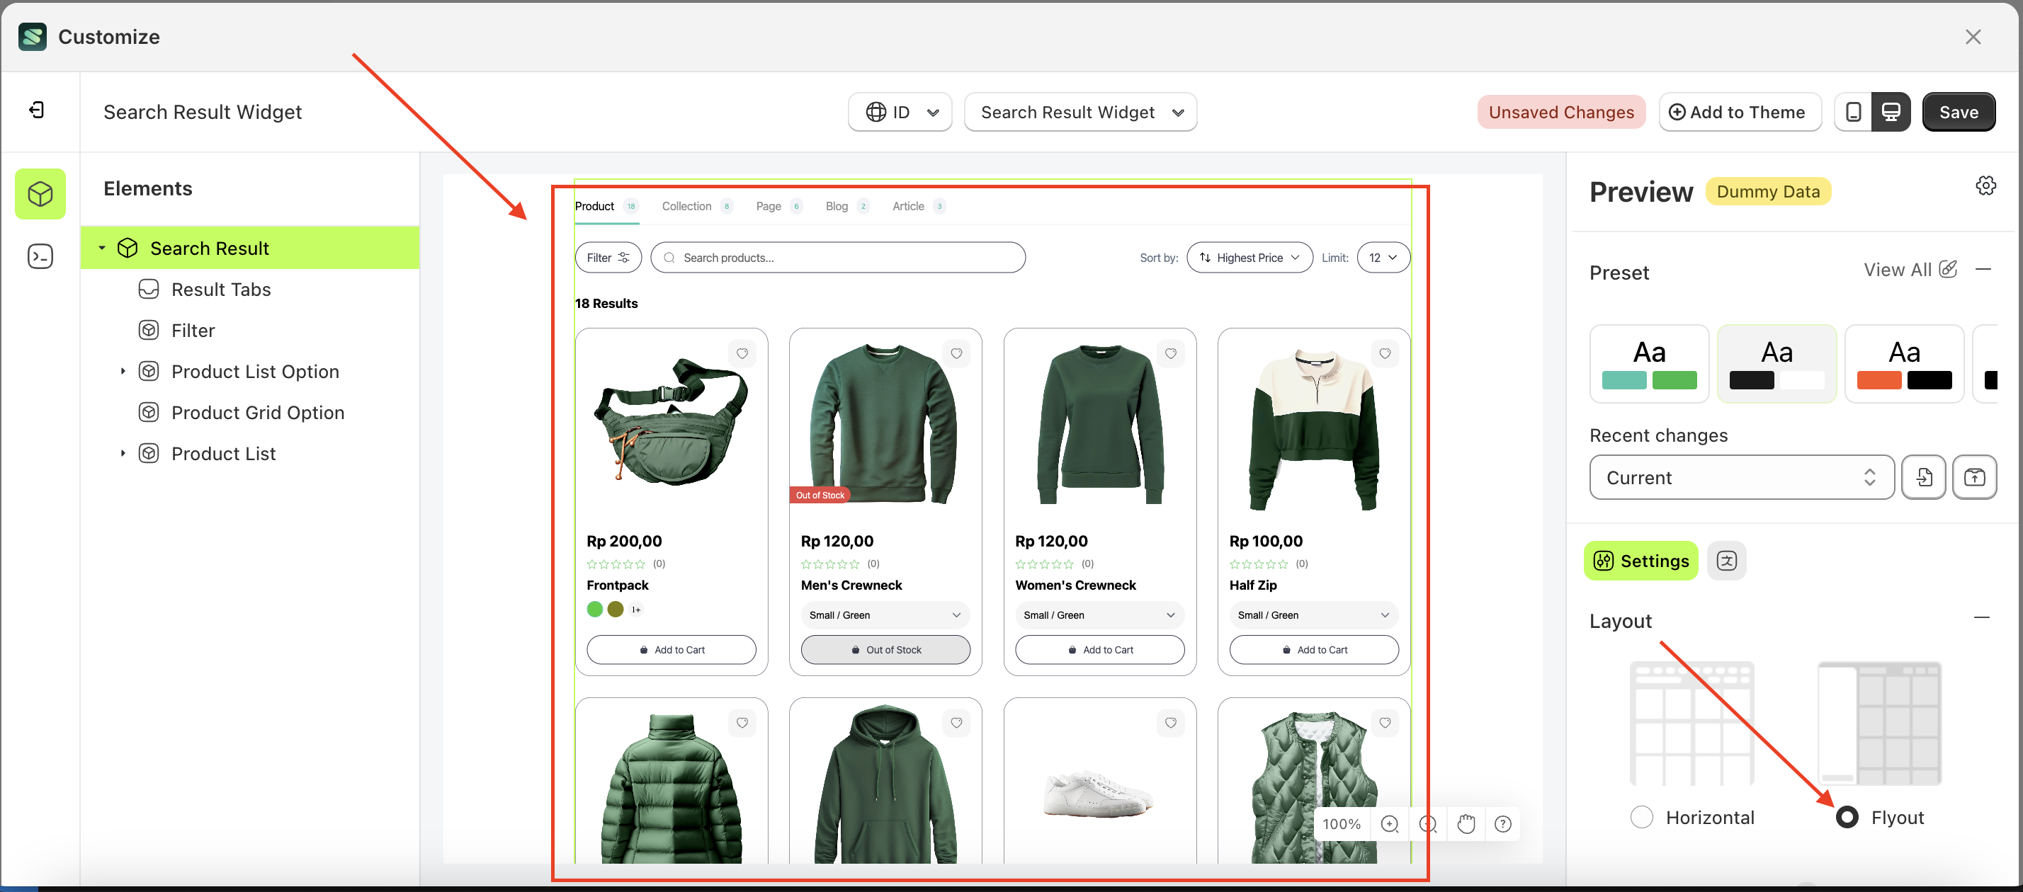Select the Result Tabs element
This screenshot has width=2023, height=892.
(x=221, y=290)
